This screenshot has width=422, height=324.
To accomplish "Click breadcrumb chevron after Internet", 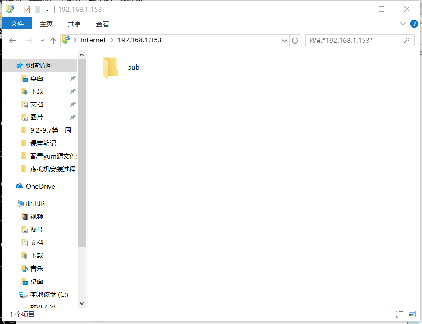I will coord(112,40).
